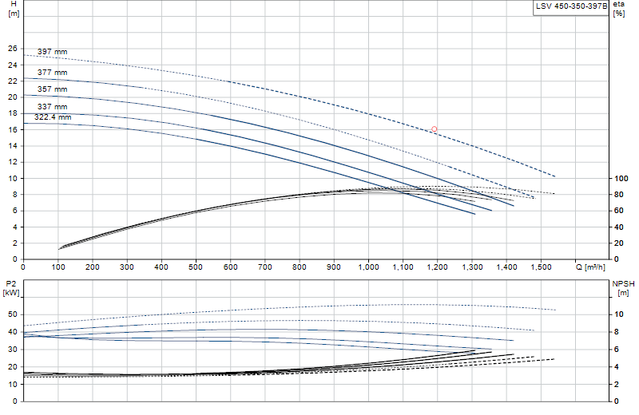The image size is (639, 415).
Task: Click the 1,000 flow axis tick label
Action: coord(368,267)
